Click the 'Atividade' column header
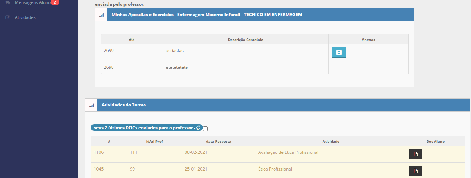471x178 pixels. click(x=331, y=141)
